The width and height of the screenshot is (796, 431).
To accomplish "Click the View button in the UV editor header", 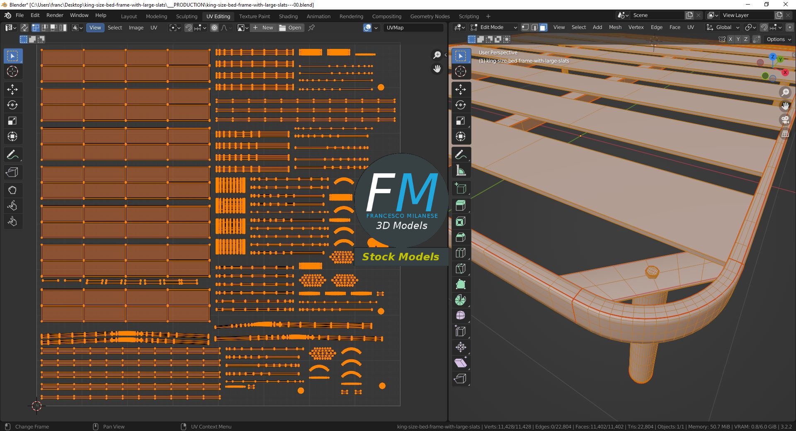I will (95, 28).
